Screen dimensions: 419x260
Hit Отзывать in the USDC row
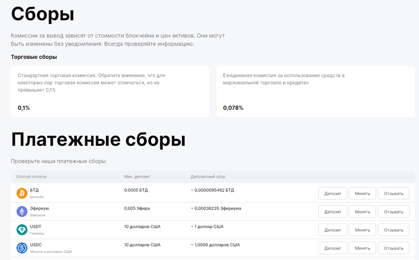click(393, 248)
